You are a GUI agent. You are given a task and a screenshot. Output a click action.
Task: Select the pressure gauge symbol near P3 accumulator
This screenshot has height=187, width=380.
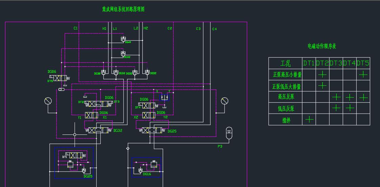(x=225, y=101)
